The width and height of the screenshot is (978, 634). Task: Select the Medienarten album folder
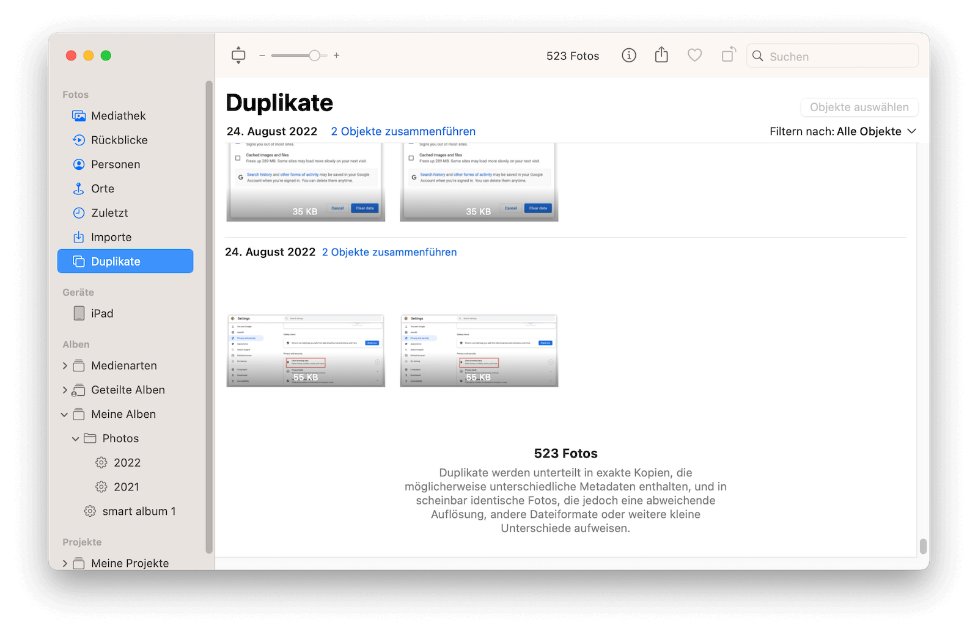(x=125, y=366)
